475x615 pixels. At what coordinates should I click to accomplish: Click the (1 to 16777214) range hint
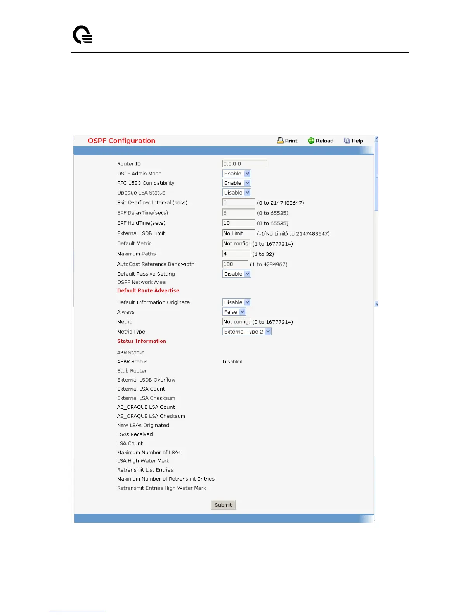coord(272,244)
